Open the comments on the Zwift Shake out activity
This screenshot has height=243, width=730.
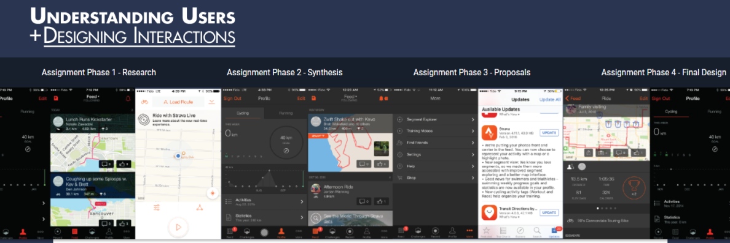point(364,163)
